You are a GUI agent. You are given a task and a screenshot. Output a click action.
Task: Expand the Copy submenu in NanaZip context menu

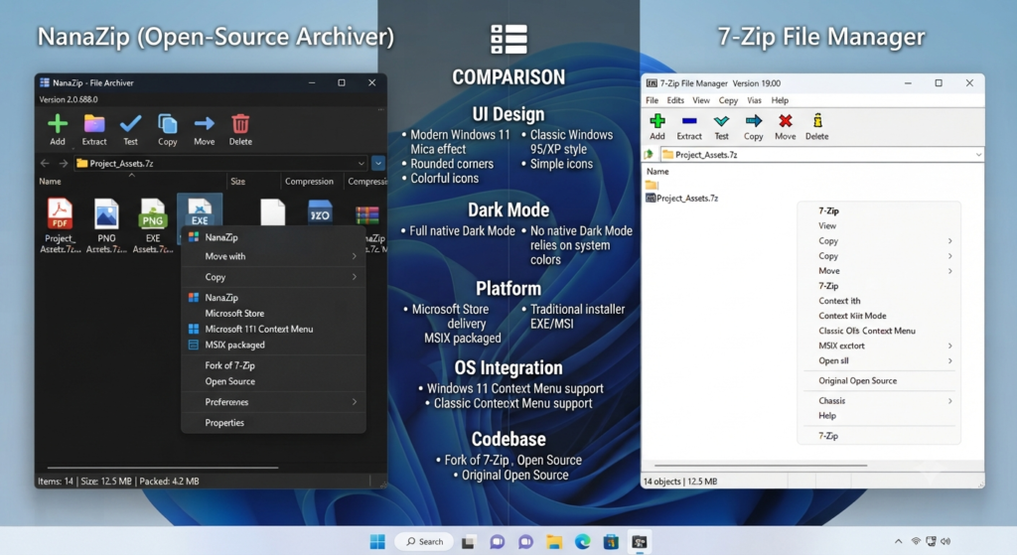tap(355, 277)
